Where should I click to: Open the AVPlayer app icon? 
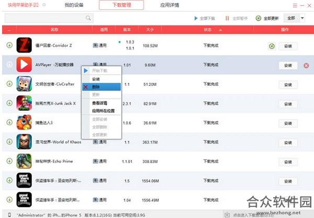(24, 64)
